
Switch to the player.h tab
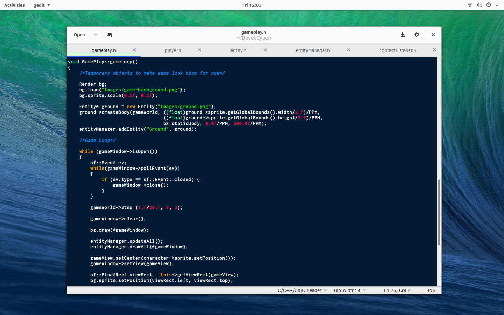pos(173,50)
